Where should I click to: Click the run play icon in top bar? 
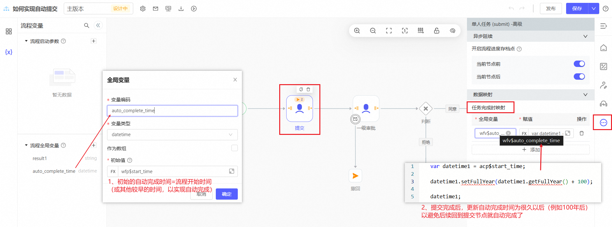coord(194,9)
